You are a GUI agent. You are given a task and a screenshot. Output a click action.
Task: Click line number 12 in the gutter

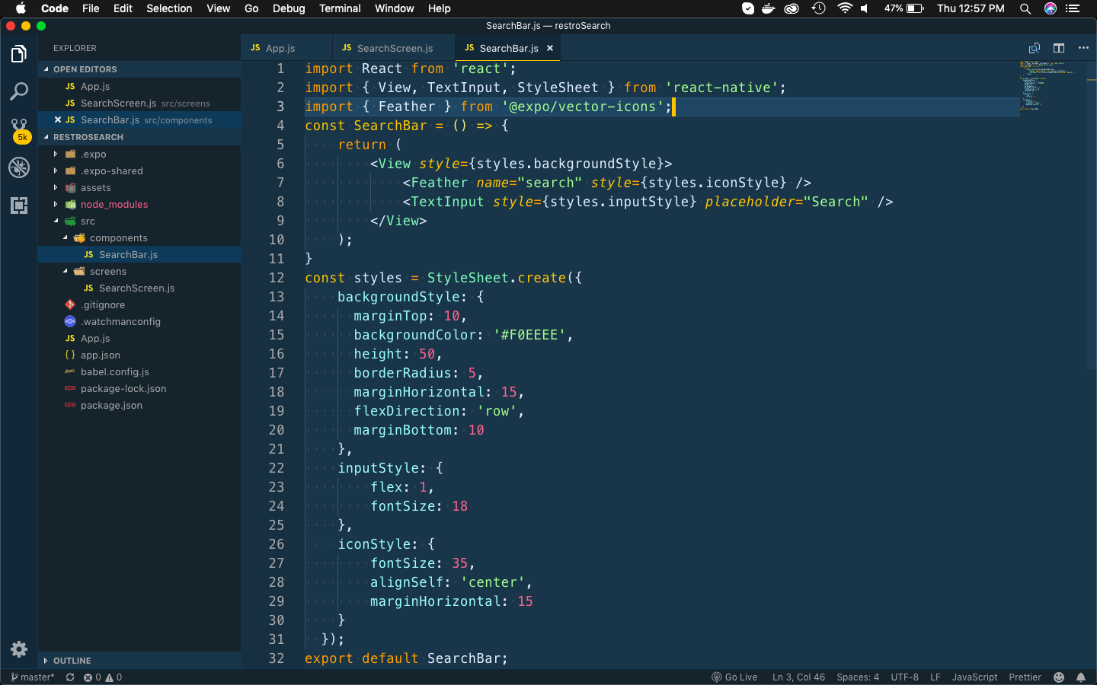click(x=277, y=278)
